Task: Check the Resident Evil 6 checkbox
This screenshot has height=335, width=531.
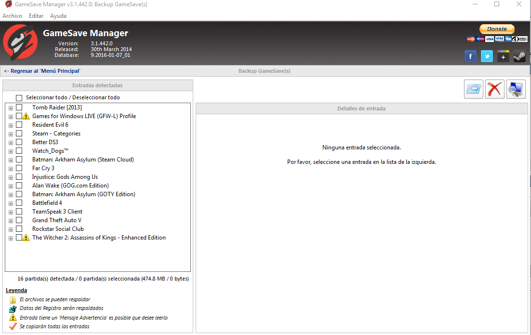Action: pyautogui.click(x=19, y=125)
